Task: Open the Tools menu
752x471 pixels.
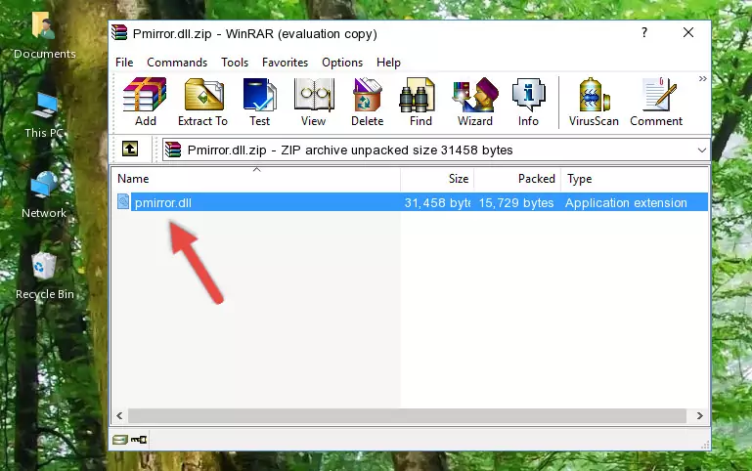Action: point(235,63)
